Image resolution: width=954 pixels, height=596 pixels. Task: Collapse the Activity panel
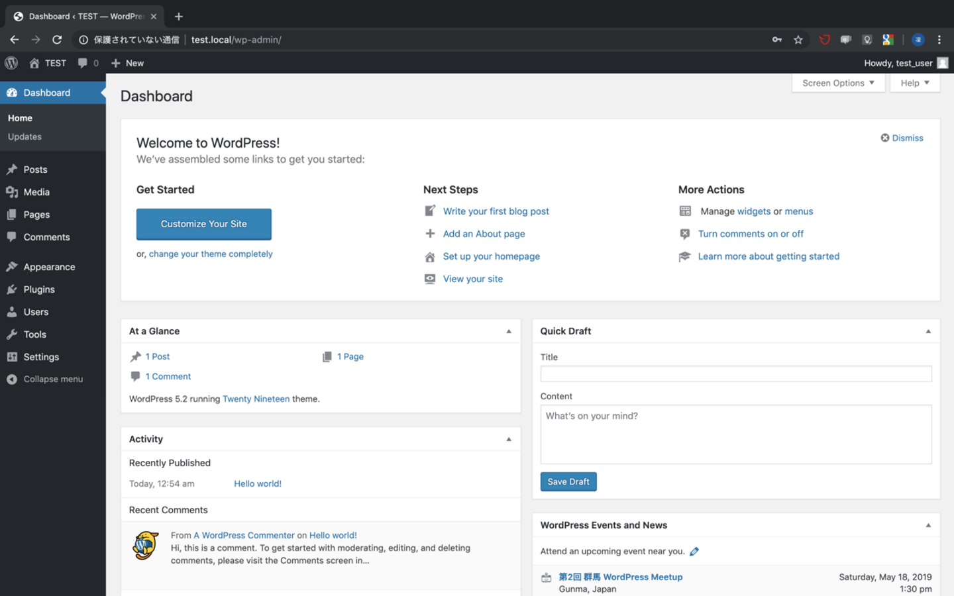509,439
